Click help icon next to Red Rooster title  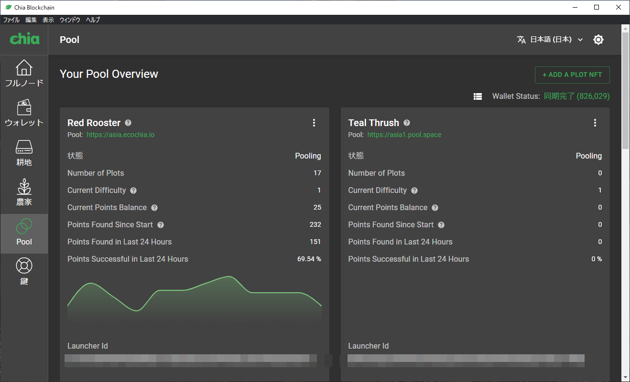128,123
